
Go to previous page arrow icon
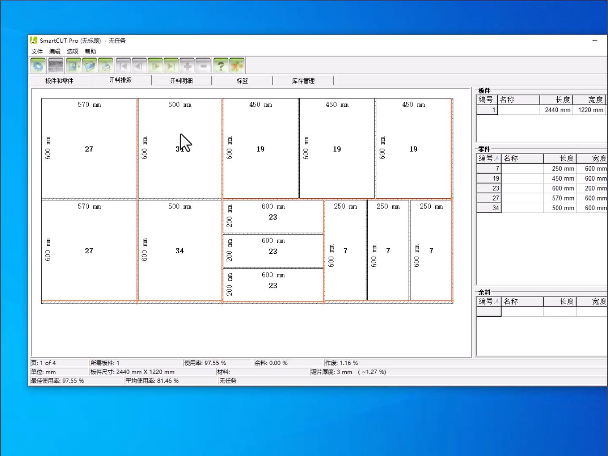tap(139, 66)
